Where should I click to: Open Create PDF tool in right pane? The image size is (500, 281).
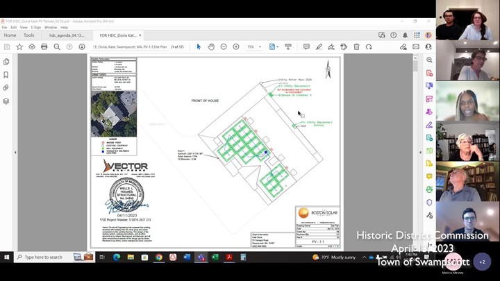coord(429,73)
